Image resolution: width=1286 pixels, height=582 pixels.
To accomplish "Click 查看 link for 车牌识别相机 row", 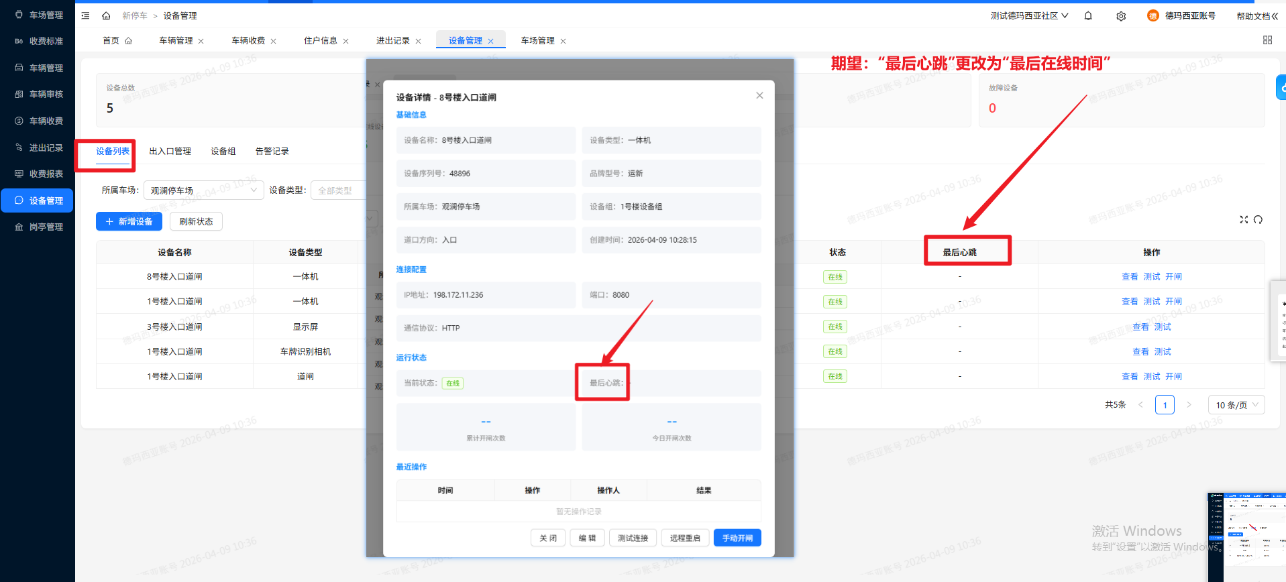I will pos(1140,352).
